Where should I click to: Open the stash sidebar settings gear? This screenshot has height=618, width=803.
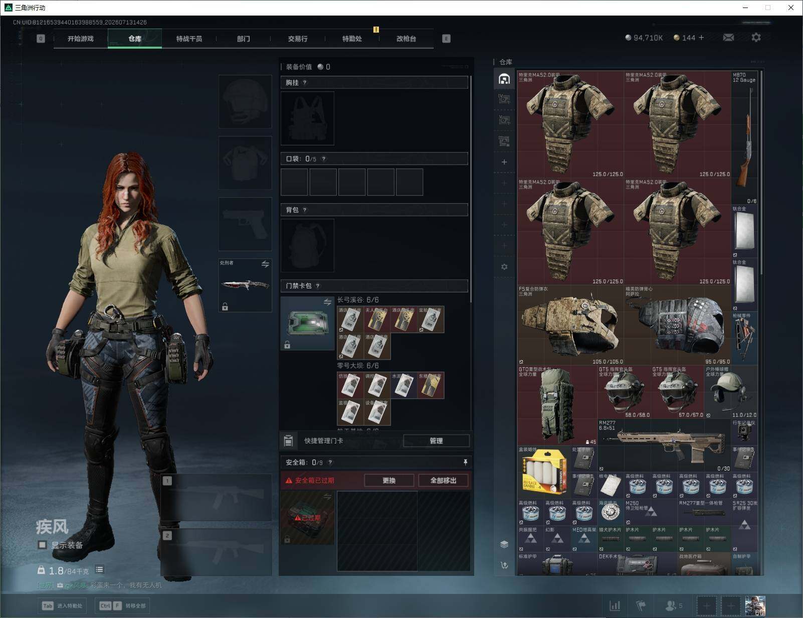pos(504,267)
